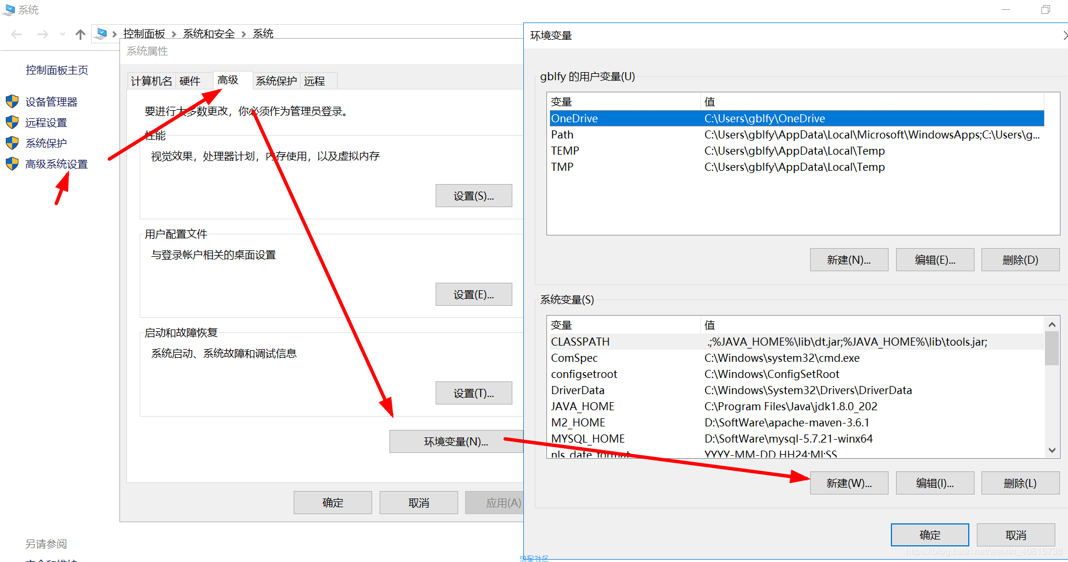Screen dimensions: 1068x562
Task: Click the shield icon beside 高级系统设置
Action: pos(12,164)
